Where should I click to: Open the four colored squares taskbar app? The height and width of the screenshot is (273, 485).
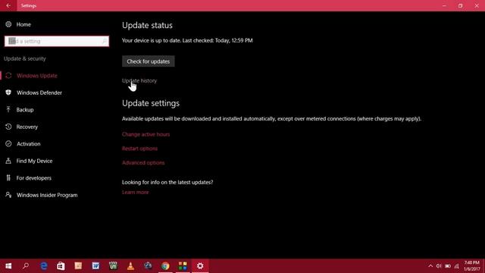[183, 266]
